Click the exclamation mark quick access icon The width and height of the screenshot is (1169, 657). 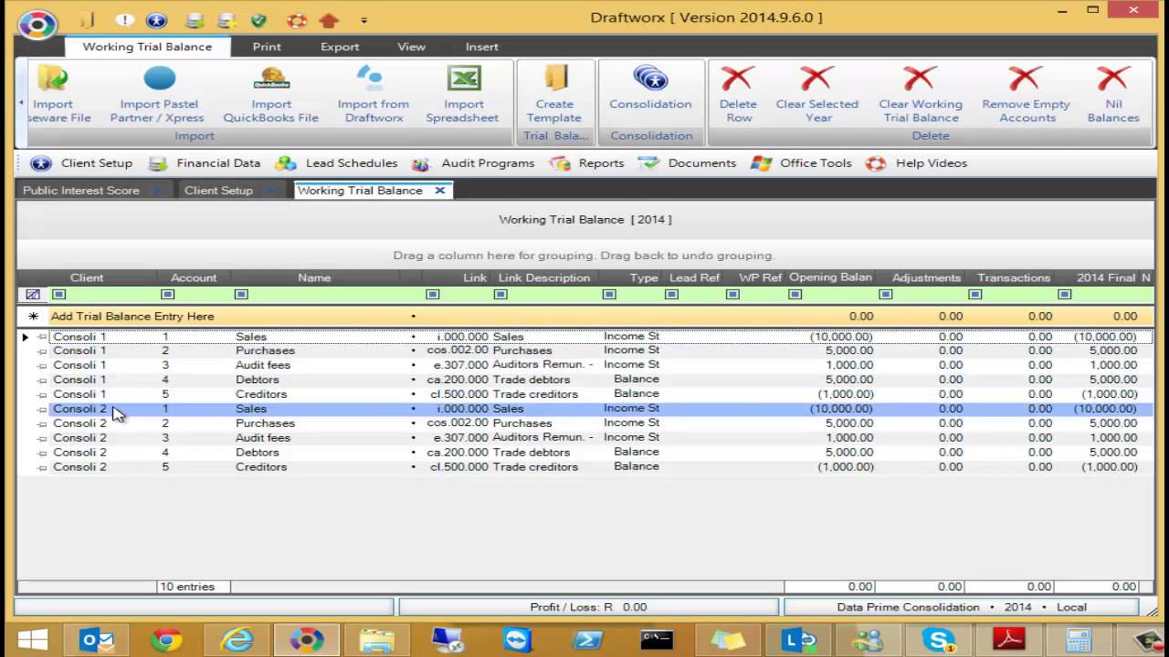click(x=124, y=19)
